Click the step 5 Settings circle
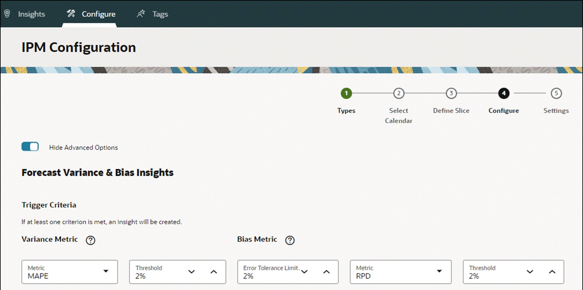The height and width of the screenshot is (290, 583). click(556, 93)
